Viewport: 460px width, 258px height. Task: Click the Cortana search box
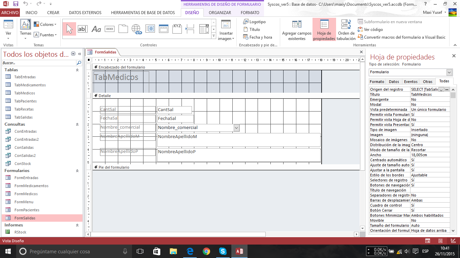[74, 251]
